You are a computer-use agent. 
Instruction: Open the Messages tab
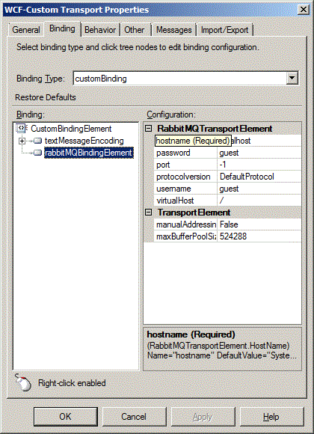pyautogui.click(x=173, y=30)
